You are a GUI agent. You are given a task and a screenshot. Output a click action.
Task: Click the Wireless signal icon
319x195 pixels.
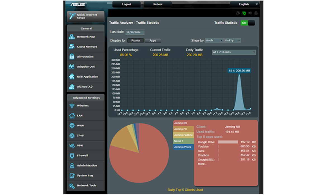point(72,106)
